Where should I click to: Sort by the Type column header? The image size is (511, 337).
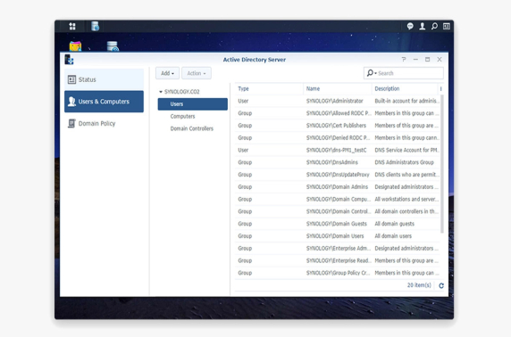pyautogui.click(x=269, y=88)
